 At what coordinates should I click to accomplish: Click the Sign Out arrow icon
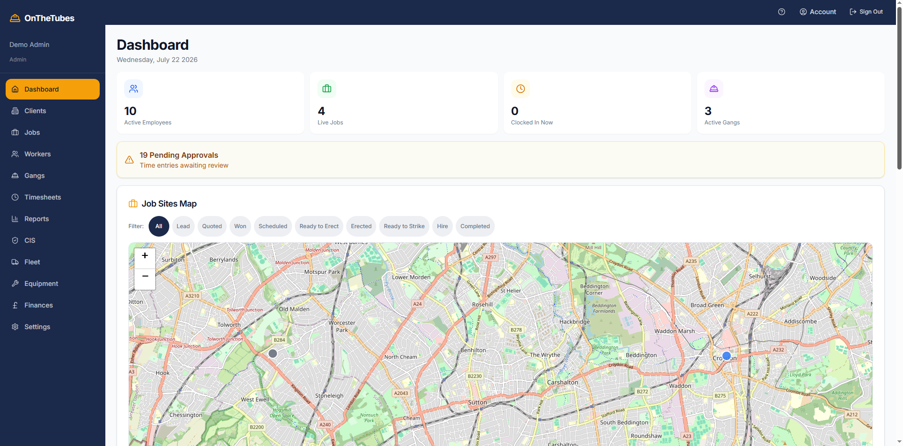[853, 12]
